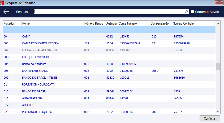Click portador code 010

(6, 91)
